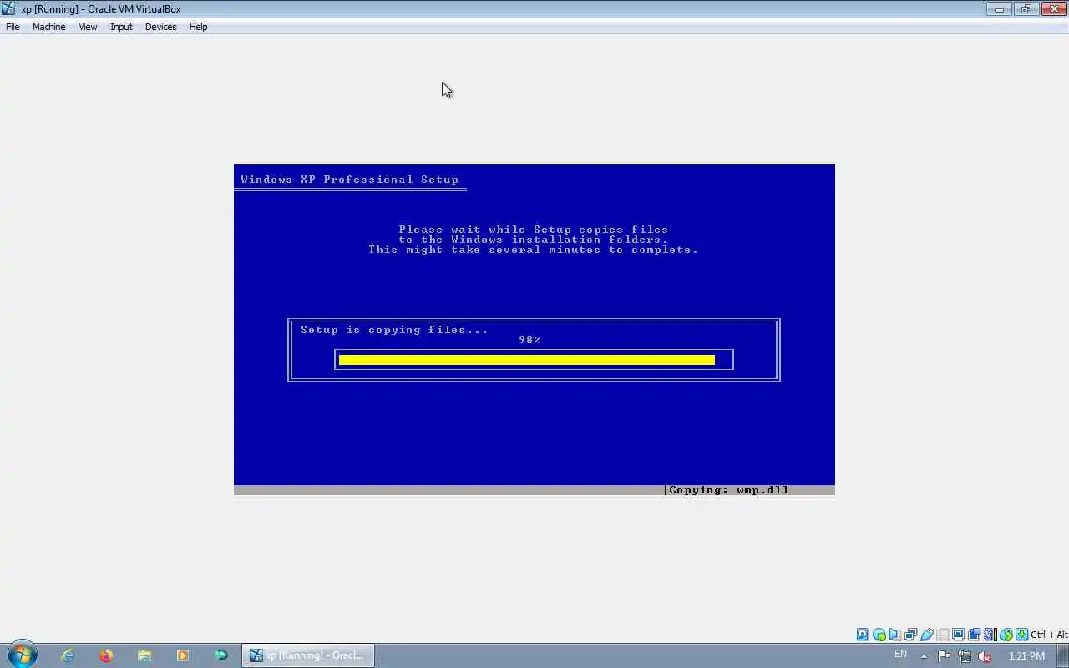Click the keyboard capture arrow icon
The height and width of the screenshot is (668, 1069).
click(1021, 635)
